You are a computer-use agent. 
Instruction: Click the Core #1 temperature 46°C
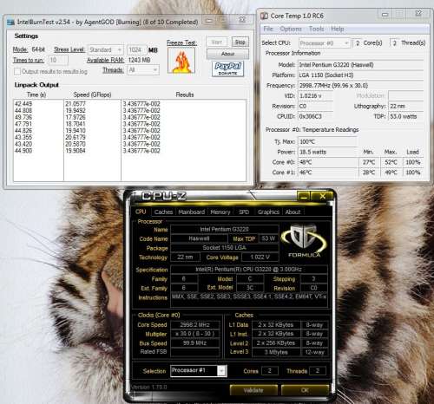pyautogui.click(x=328, y=173)
